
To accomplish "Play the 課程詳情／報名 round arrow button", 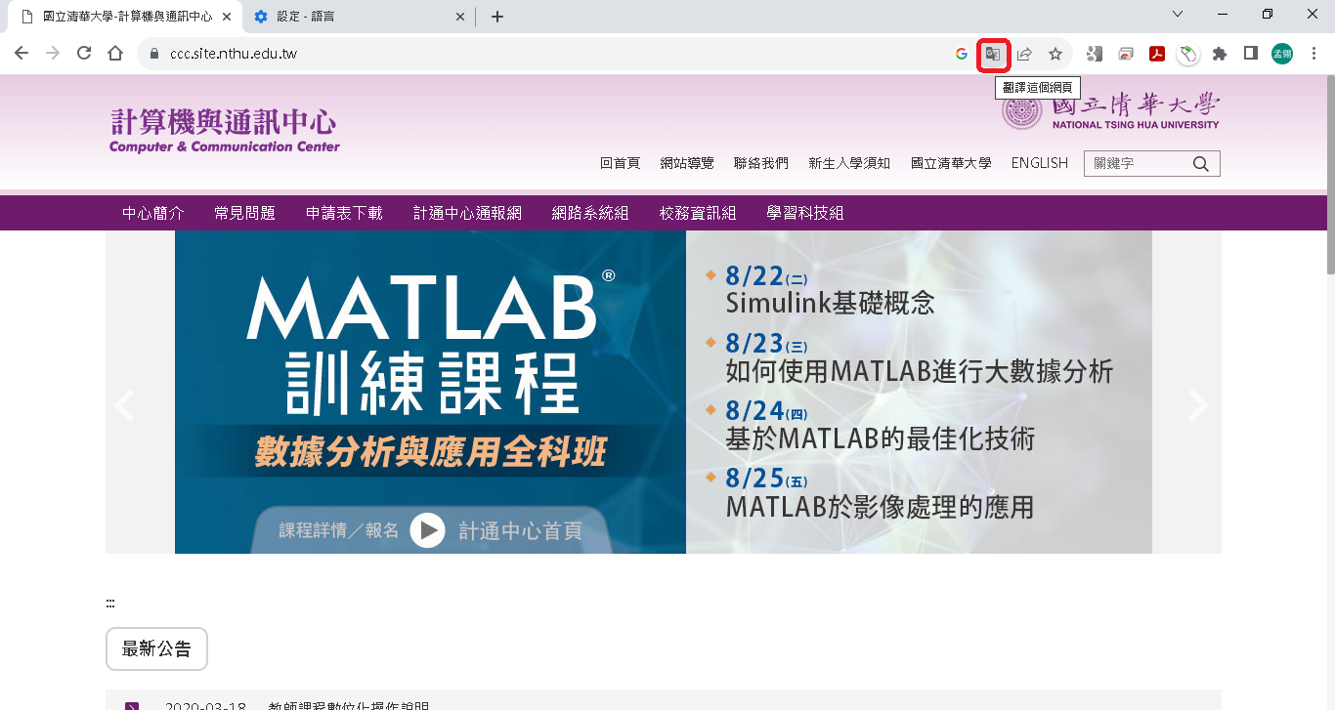I will point(427,530).
